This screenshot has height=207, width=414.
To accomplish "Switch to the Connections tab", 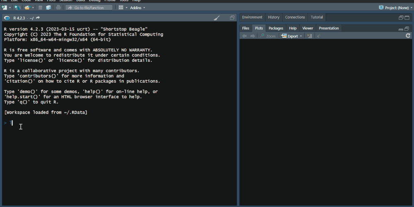I will click(x=295, y=17).
